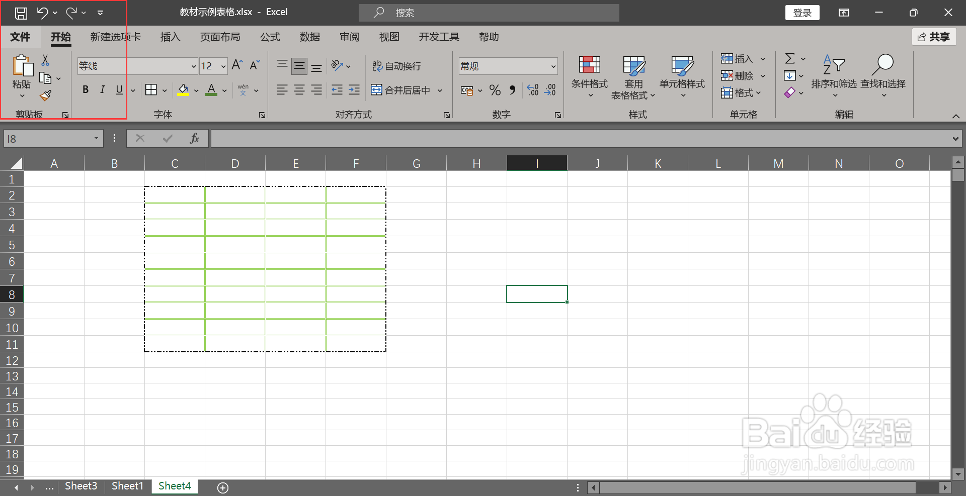This screenshot has width=966, height=496.
Task: Switch to Sheet1 worksheet tab
Action: 127,486
